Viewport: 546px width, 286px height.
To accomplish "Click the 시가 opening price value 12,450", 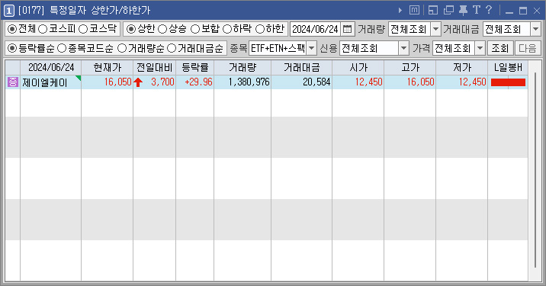I will tap(369, 82).
